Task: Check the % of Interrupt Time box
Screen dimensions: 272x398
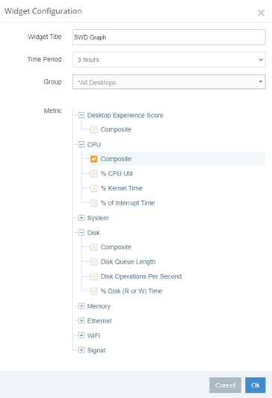Action: click(94, 203)
